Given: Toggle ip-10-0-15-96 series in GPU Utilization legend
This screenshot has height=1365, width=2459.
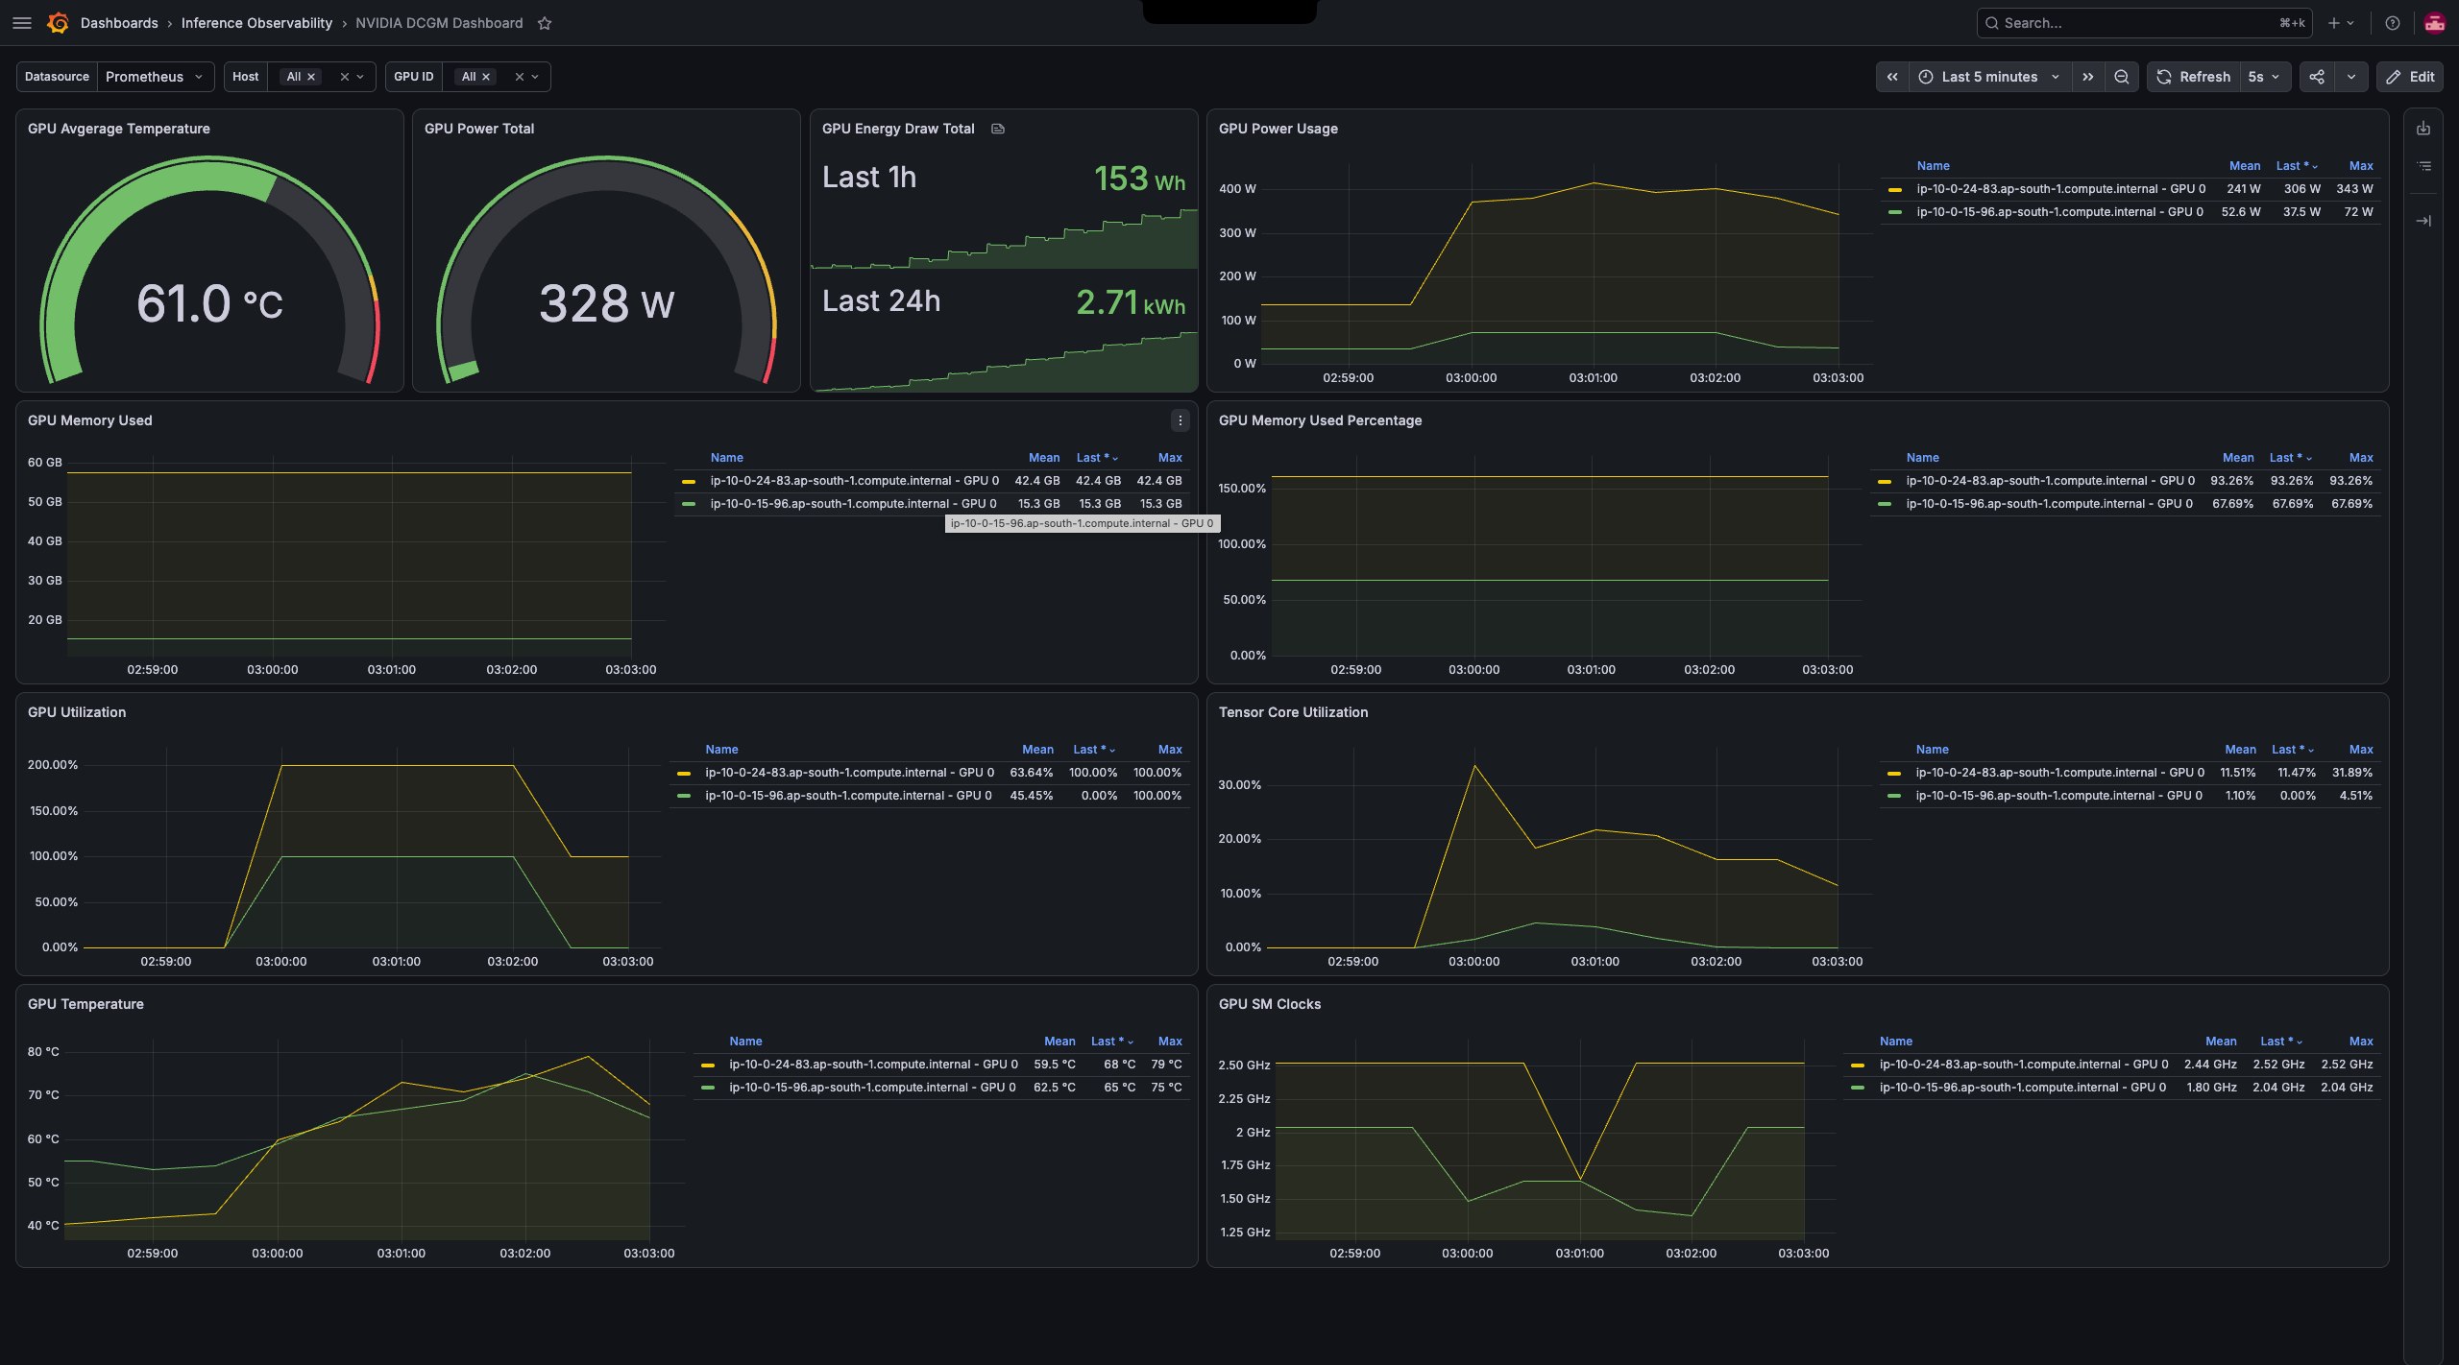Looking at the screenshot, I should (x=848, y=796).
